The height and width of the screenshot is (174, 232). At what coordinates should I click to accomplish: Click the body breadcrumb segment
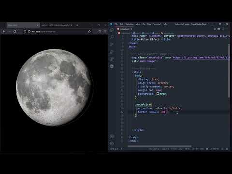click(x=145, y=33)
